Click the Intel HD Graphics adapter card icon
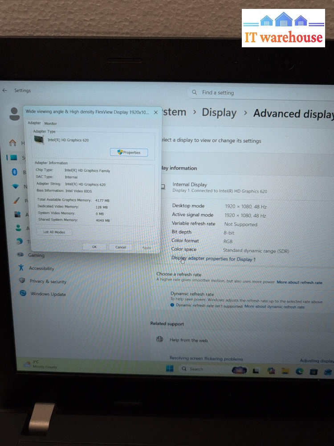Screen dimensions: 334x446 (39, 140)
